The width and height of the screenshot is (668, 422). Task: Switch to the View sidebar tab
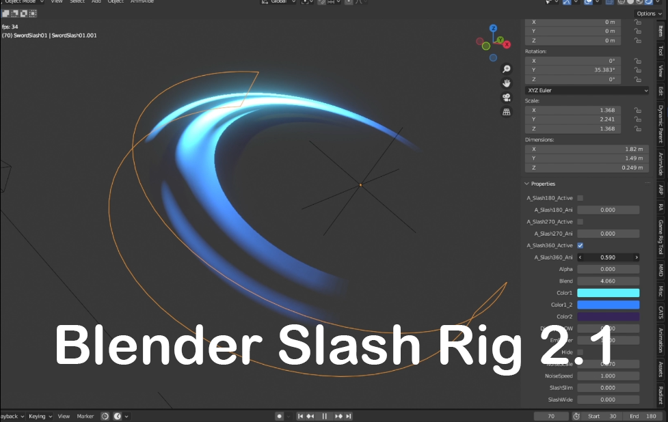pos(660,70)
